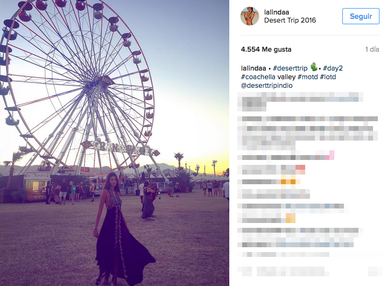The image size is (387, 286).
Task: View the 4.554 Me gusta likes list
Action: [266, 50]
